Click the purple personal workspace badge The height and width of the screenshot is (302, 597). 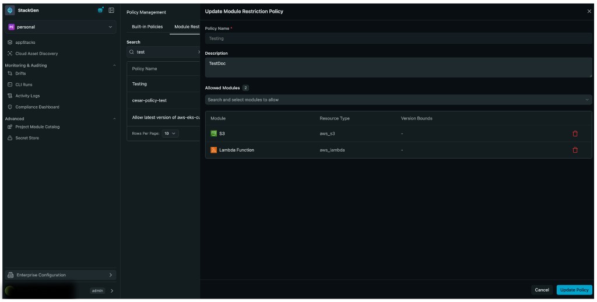point(12,27)
